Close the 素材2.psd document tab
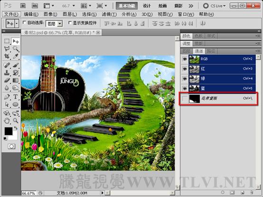263x197 pixels. [98, 33]
